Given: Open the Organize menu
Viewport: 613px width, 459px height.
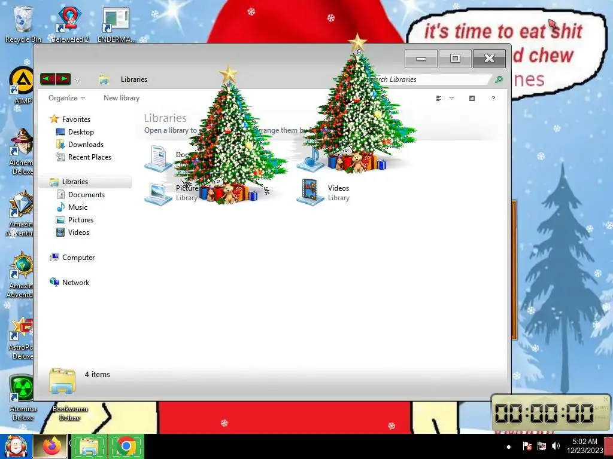Looking at the screenshot, I should [x=66, y=98].
